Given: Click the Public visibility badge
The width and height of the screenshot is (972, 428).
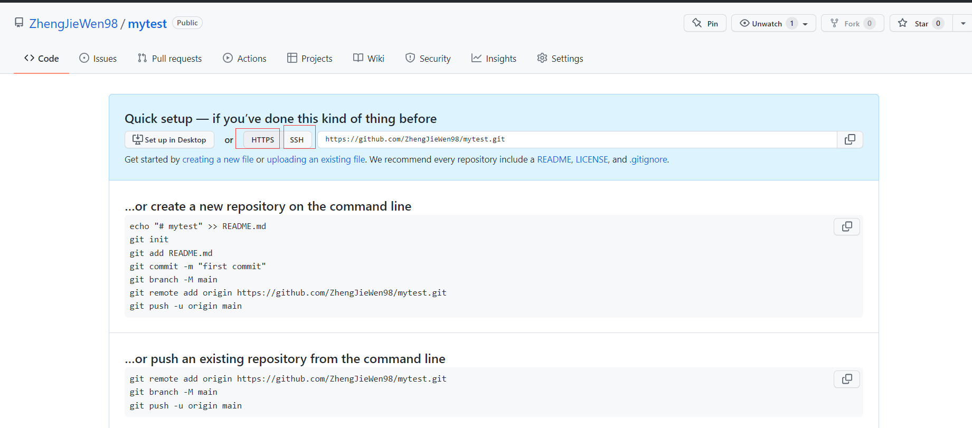Looking at the screenshot, I should (187, 23).
